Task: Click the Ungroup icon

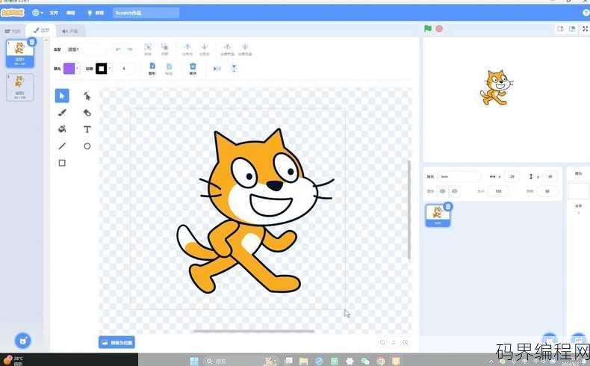Action: point(165,49)
